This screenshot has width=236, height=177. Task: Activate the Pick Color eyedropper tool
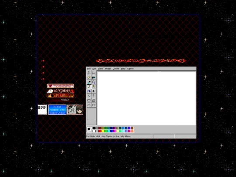coord(89,82)
